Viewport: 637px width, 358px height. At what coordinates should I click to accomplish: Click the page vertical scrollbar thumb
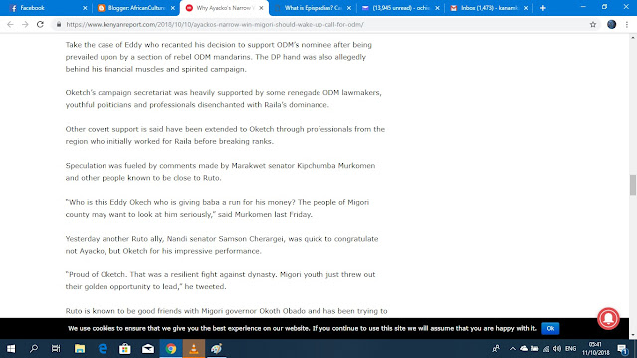[x=633, y=185]
